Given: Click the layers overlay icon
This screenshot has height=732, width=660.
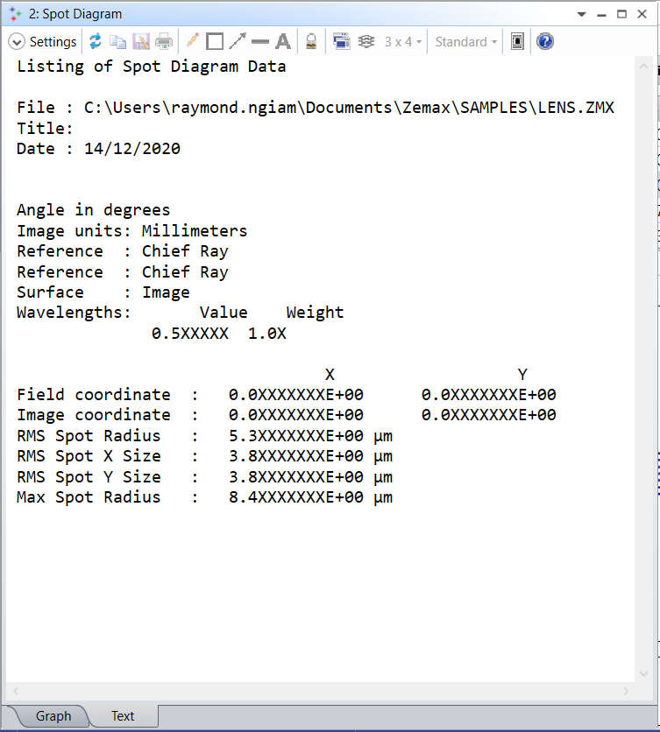Looking at the screenshot, I should pyautogui.click(x=366, y=41).
